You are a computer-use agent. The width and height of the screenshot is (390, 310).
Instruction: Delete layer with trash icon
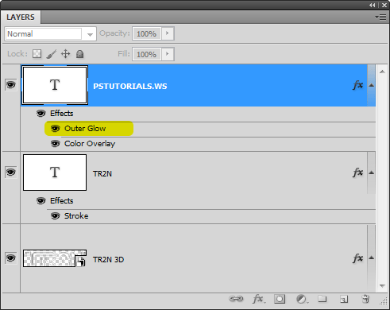[365, 299]
